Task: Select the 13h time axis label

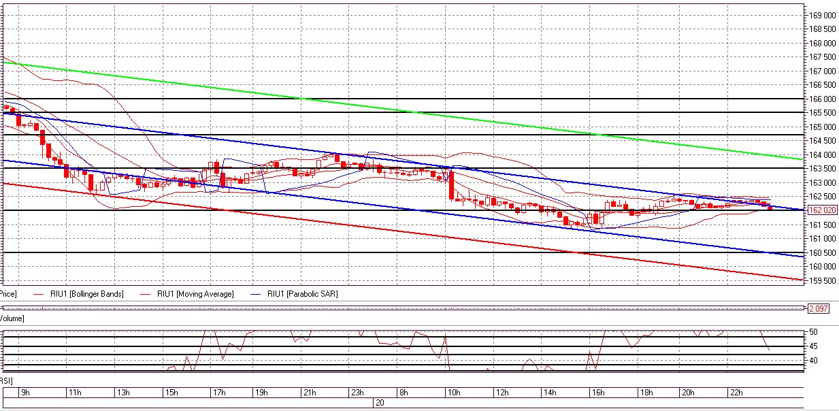Action: tap(122, 393)
